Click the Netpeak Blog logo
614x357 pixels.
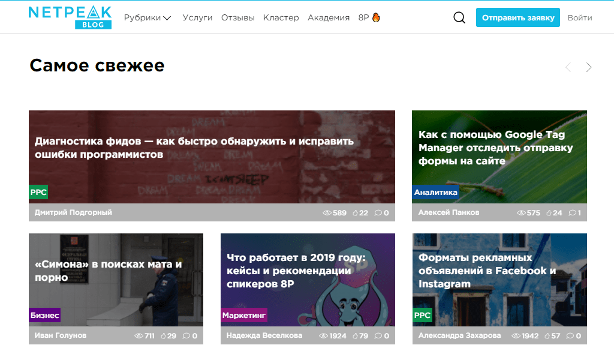[x=69, y=16]
